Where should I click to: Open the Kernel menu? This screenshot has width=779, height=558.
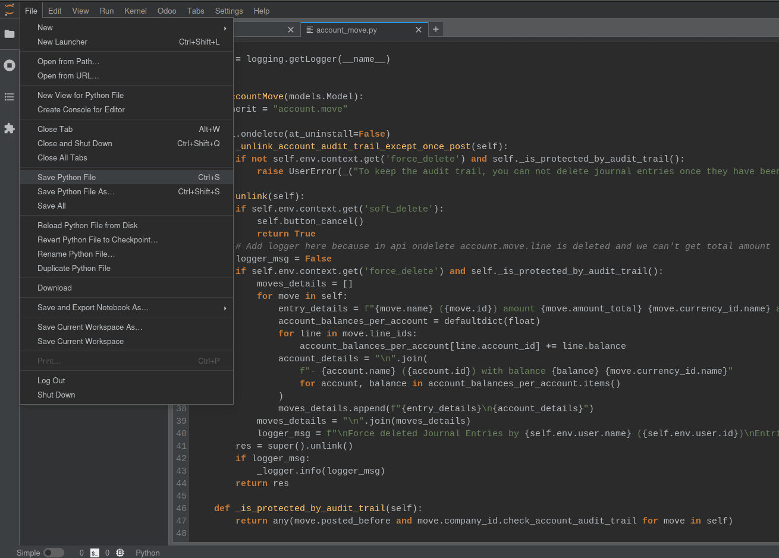[136, 11]
